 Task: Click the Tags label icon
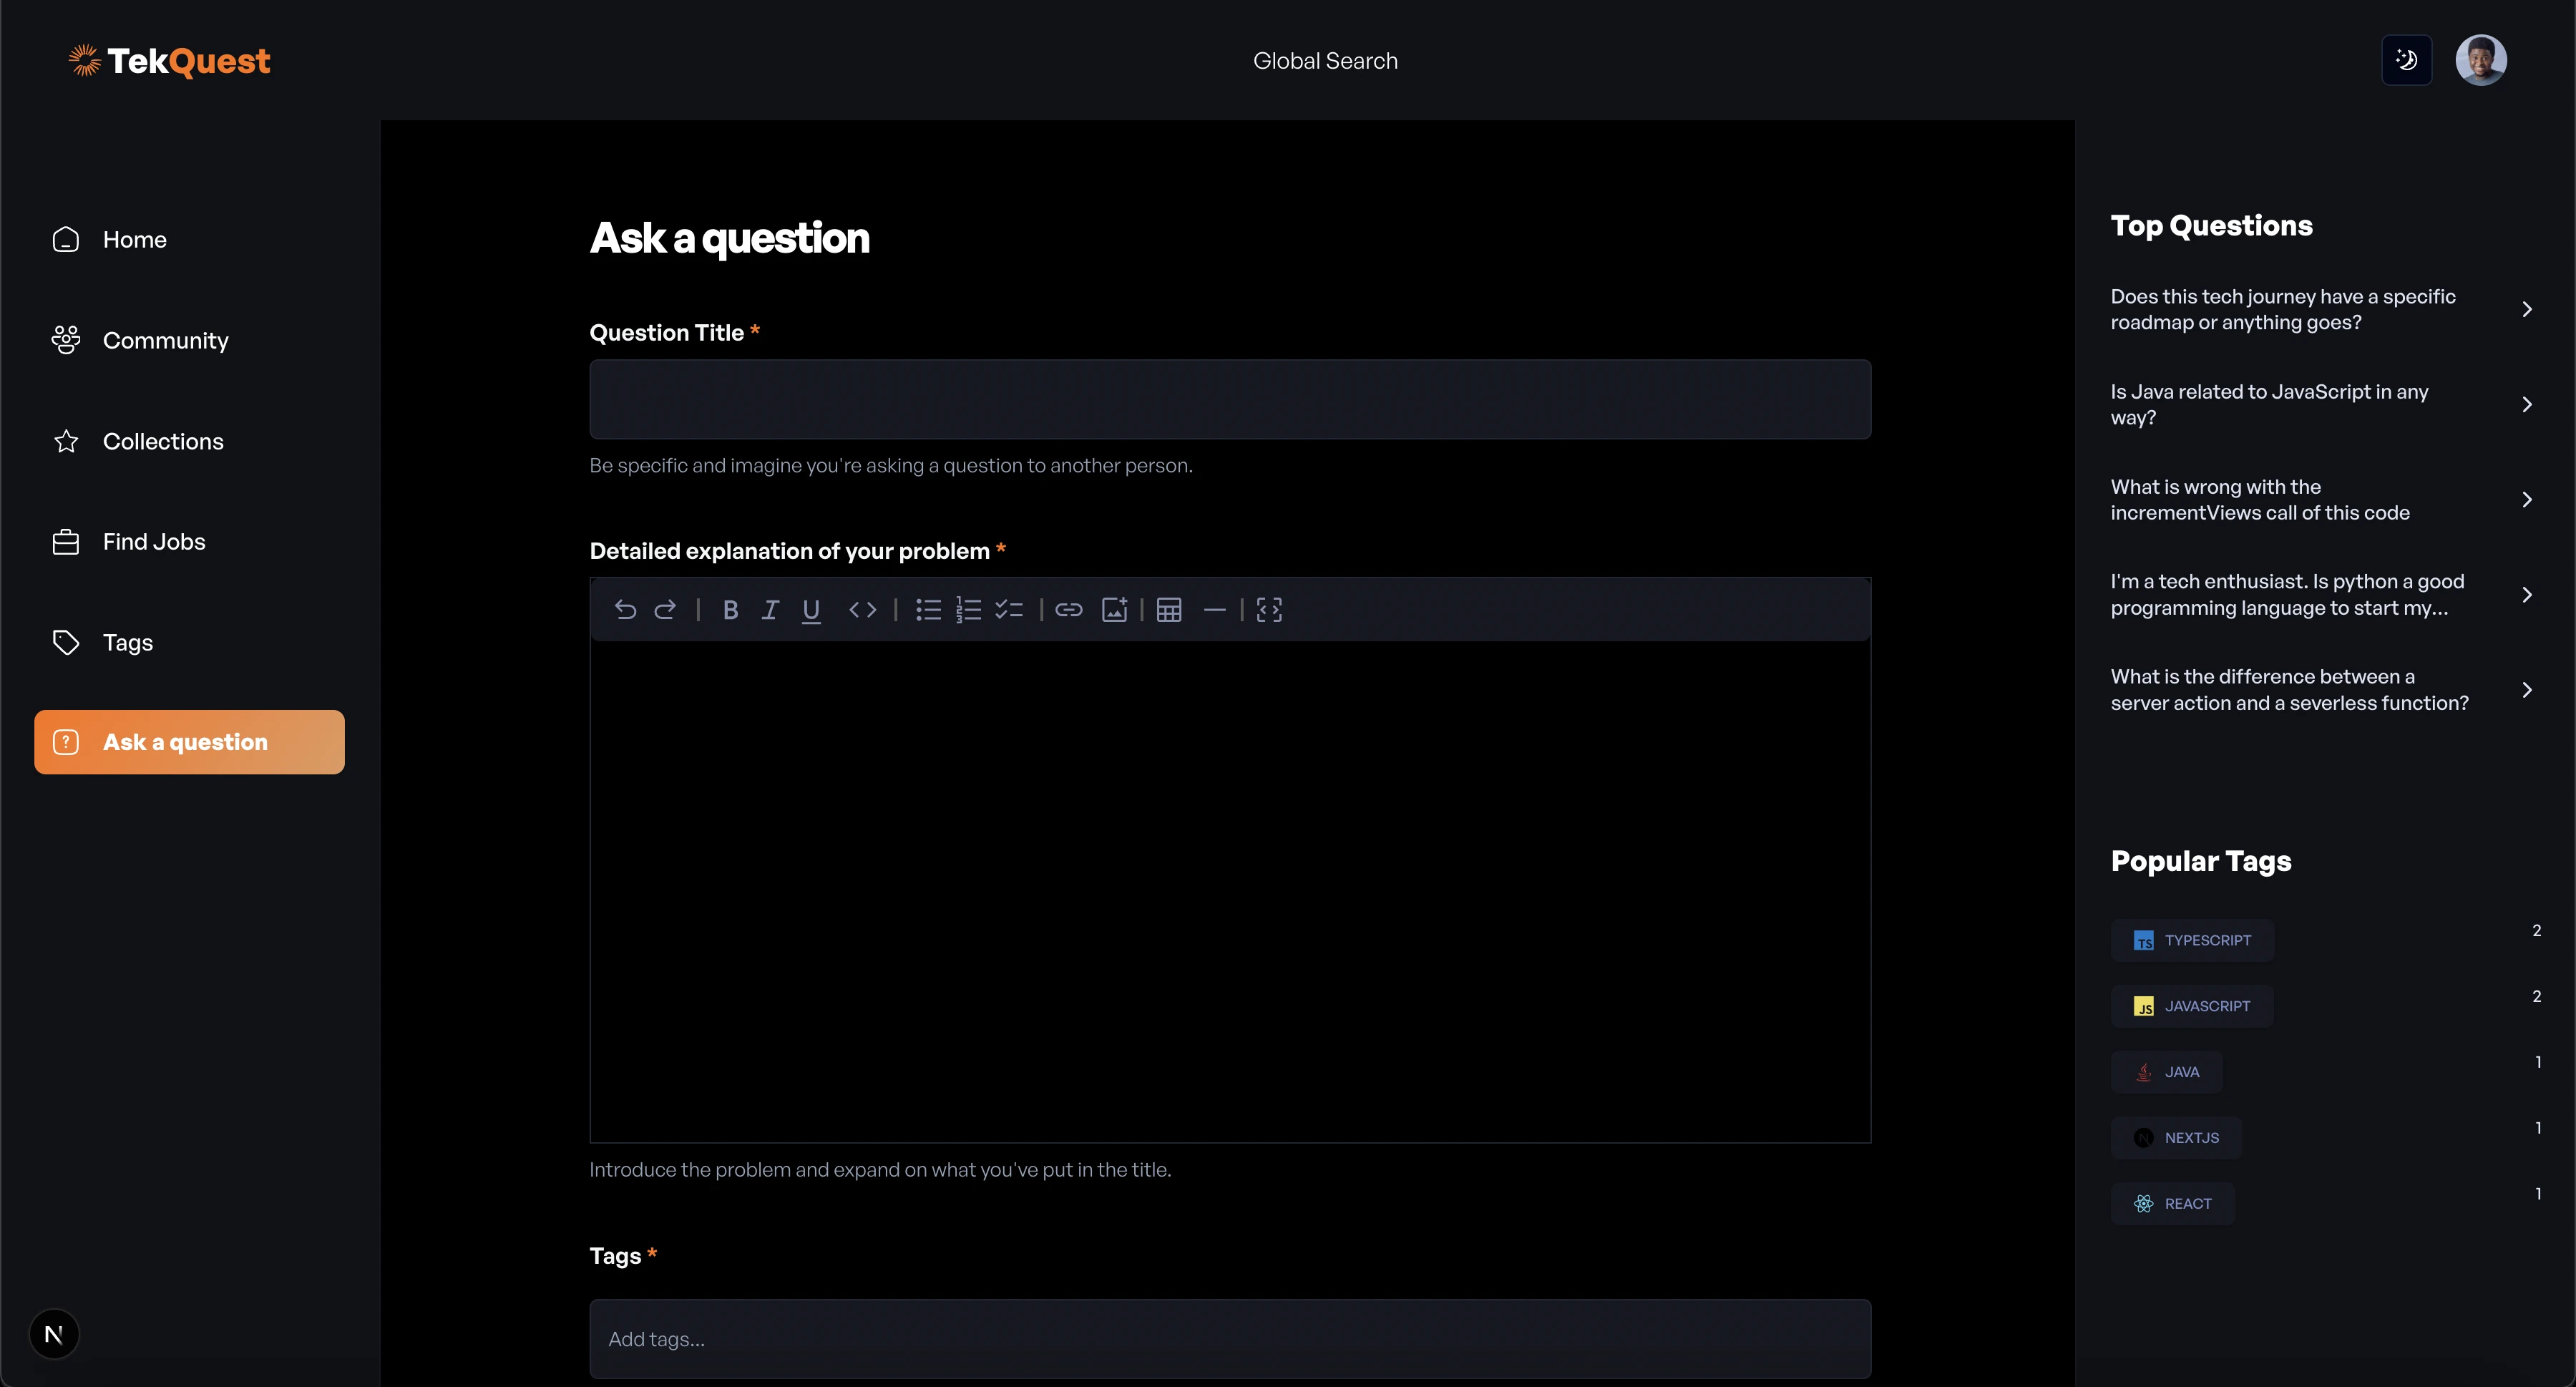pyautogui.click(x=66, y=642)
